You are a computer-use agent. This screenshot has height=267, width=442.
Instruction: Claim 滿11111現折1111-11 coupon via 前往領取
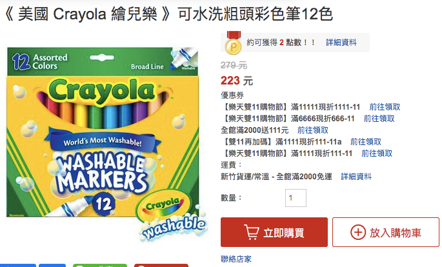(385, 107)
